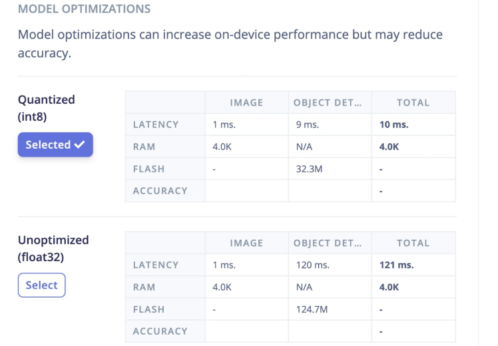Click the FLASH row label in unoptimized table
This screenshot has height=346, width=498.
148,309
